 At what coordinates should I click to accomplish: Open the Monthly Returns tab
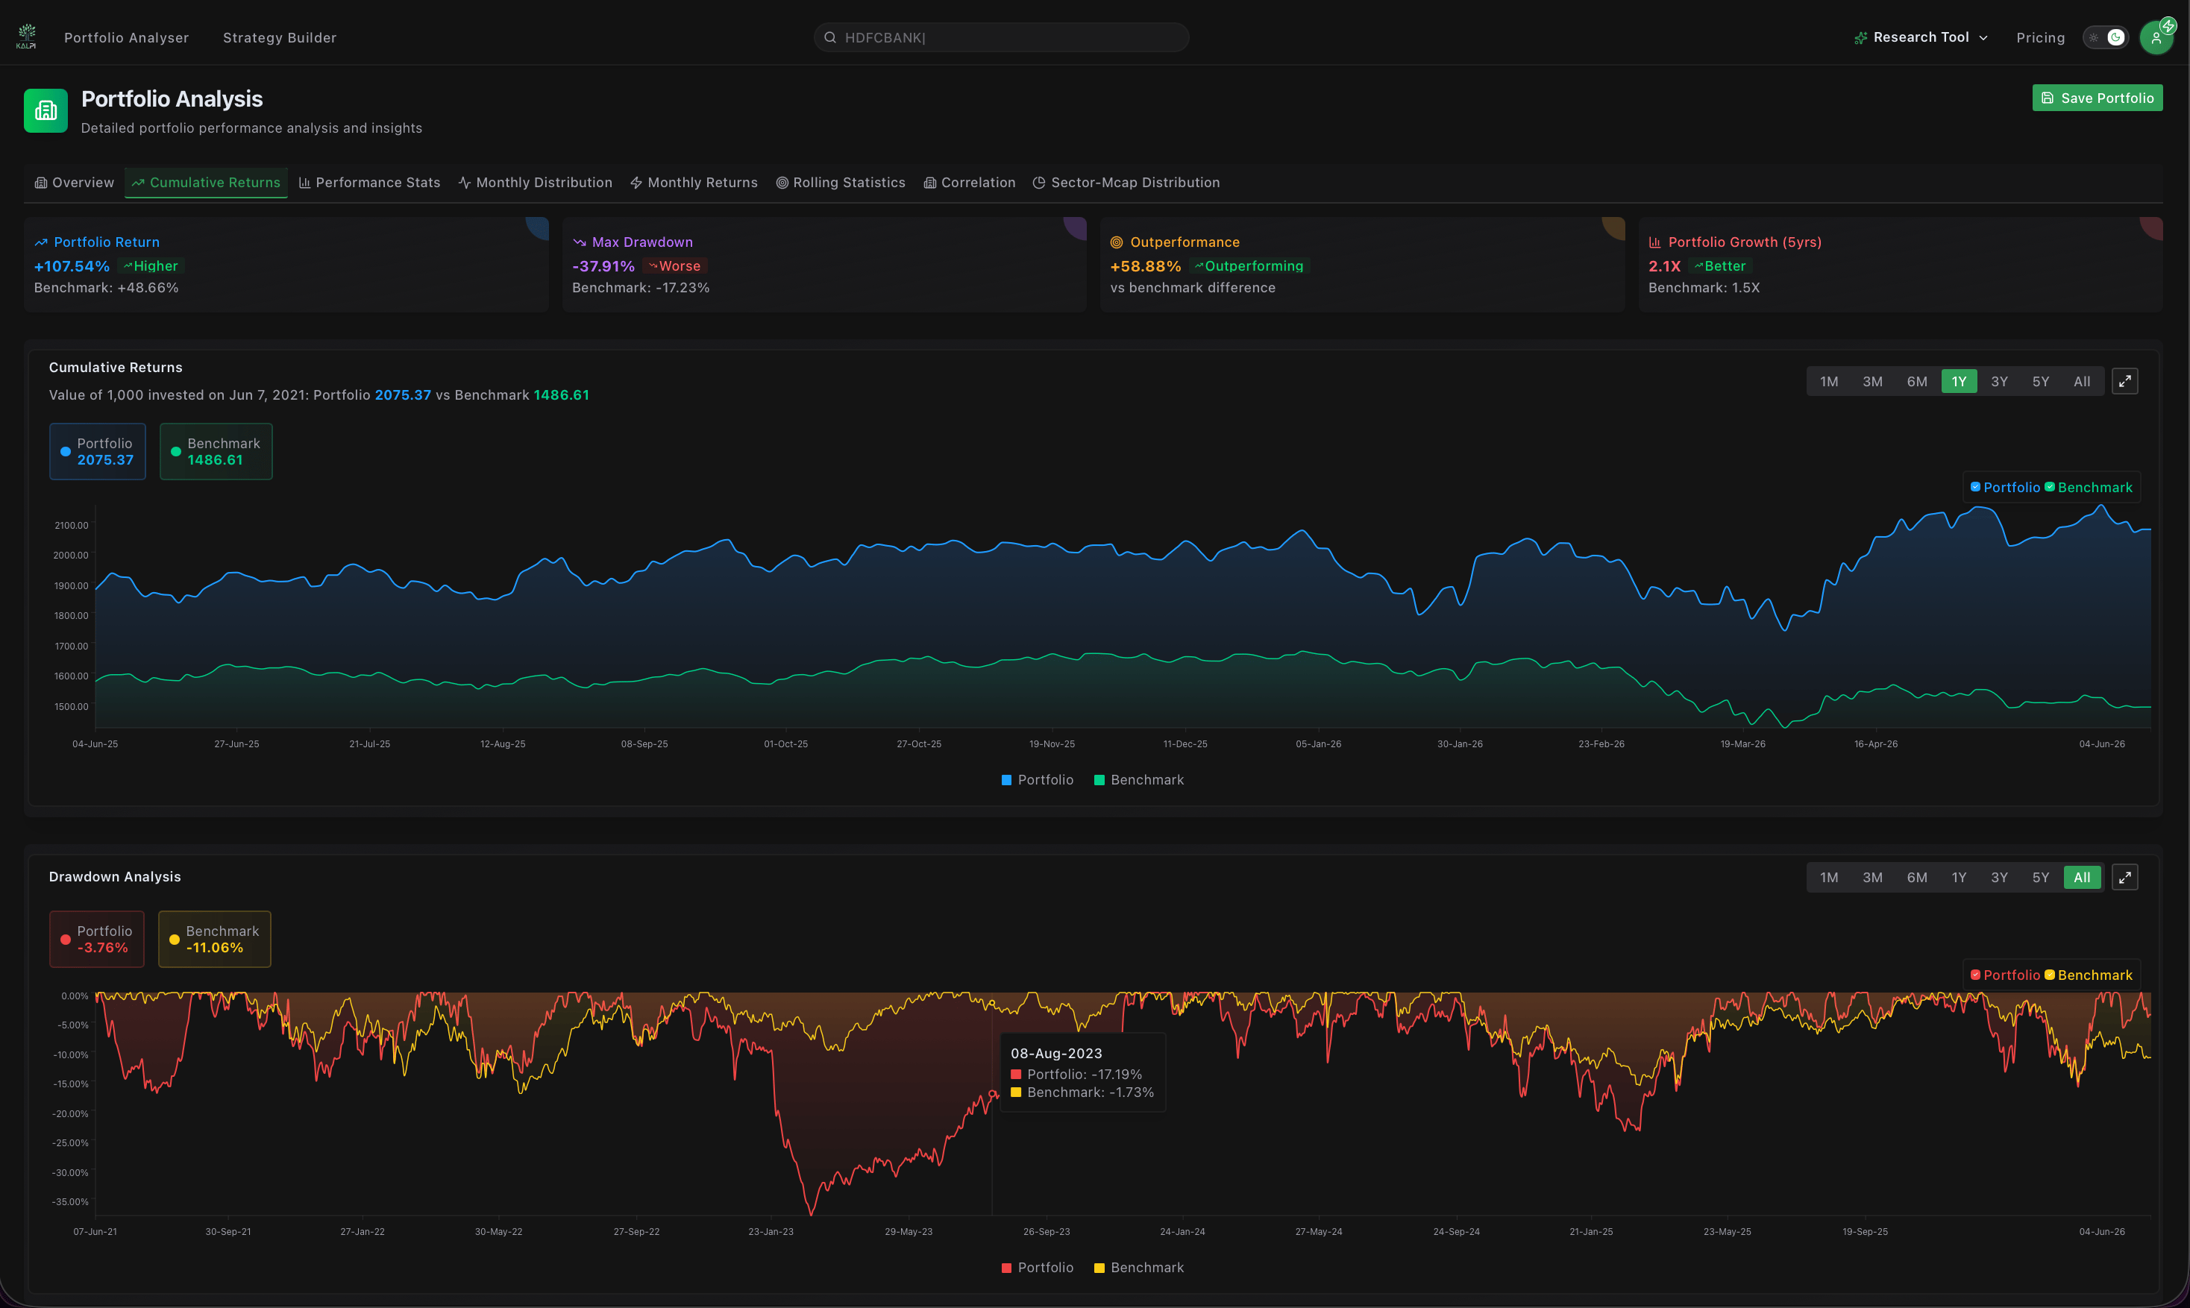coord(694,183)
